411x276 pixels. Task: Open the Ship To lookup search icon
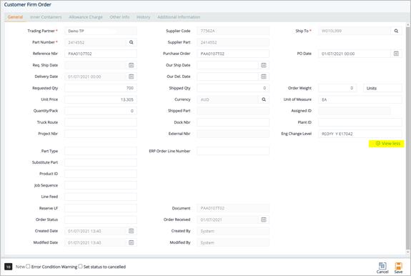pos(396,31)
